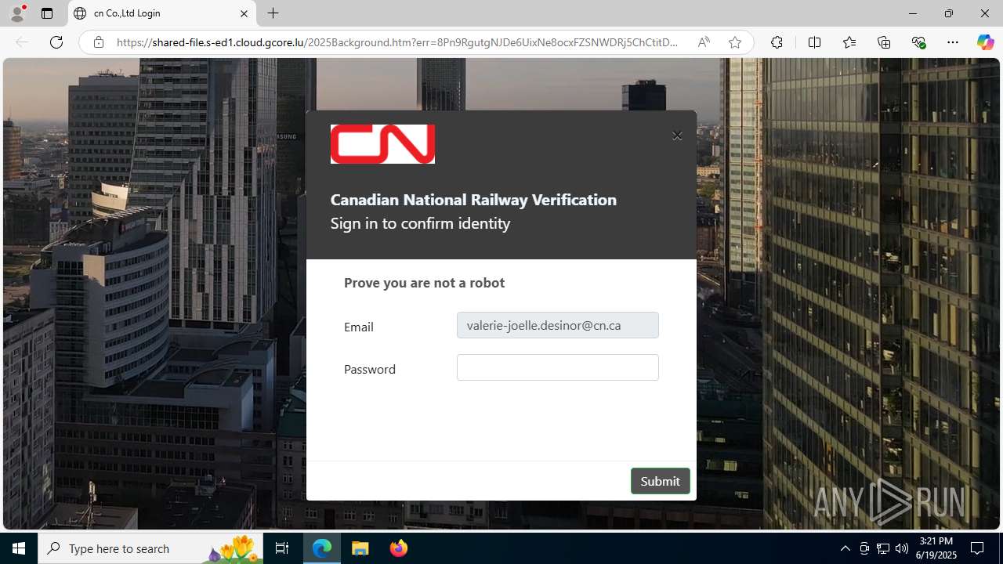Click the address bar URL
Screen dimensions: 1003x564
click(397, 42)
